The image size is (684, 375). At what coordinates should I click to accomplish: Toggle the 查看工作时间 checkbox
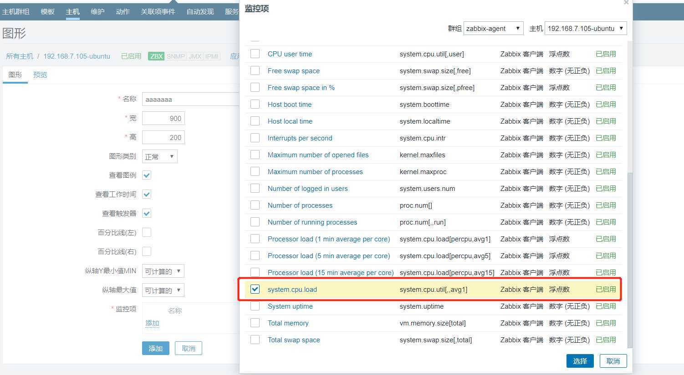click(x=147, y=194)
